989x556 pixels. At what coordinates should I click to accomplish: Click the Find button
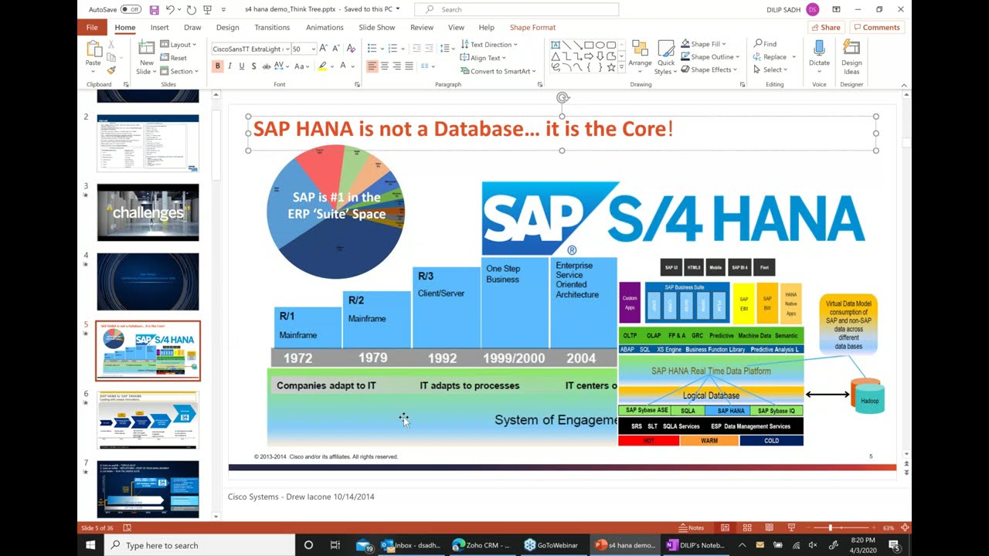point(766,44)
